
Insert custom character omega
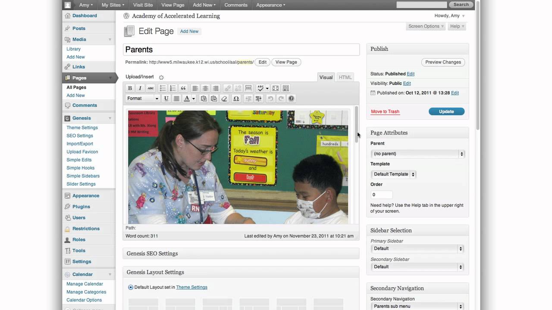tap(236, 99)
